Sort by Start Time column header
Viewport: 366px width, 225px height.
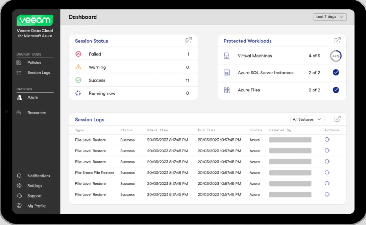[158, 130]
